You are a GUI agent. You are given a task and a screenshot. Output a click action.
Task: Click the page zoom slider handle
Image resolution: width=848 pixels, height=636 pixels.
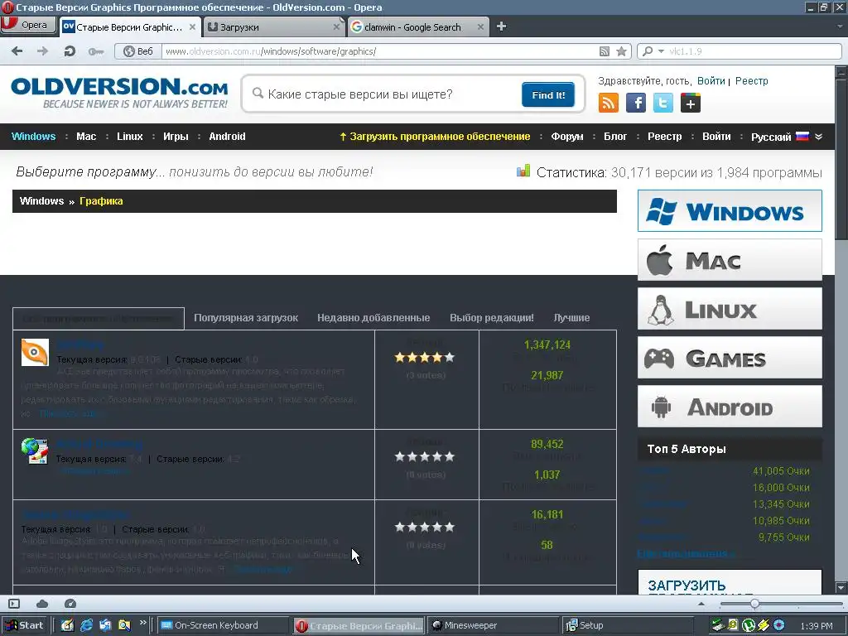[x=754, y=604]
